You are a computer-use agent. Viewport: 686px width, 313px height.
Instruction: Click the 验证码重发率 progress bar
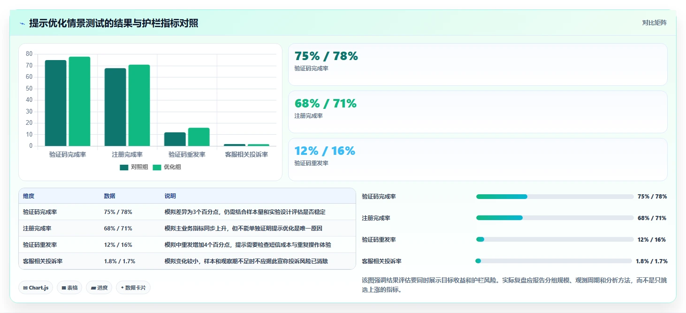point(555,239)
